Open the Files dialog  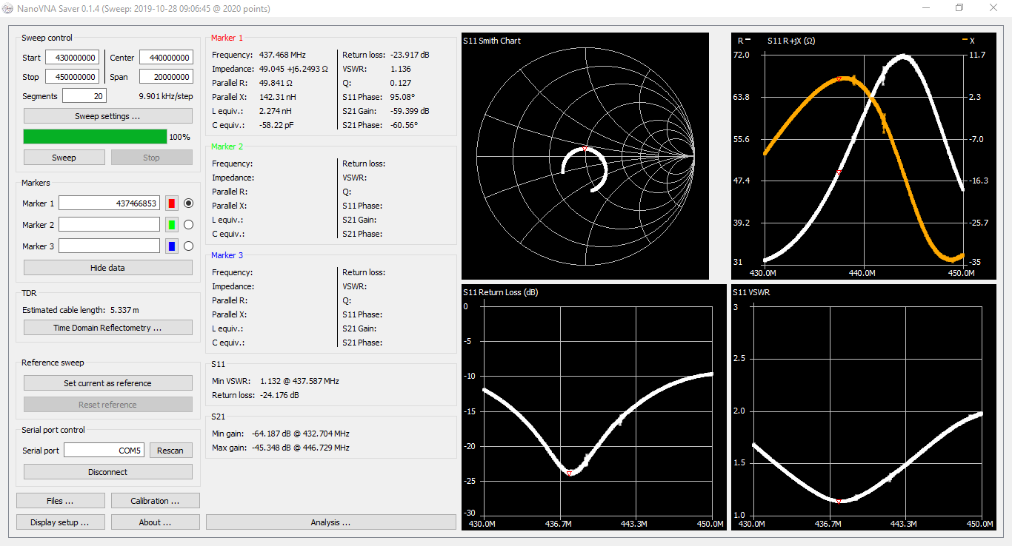(60, 500)
